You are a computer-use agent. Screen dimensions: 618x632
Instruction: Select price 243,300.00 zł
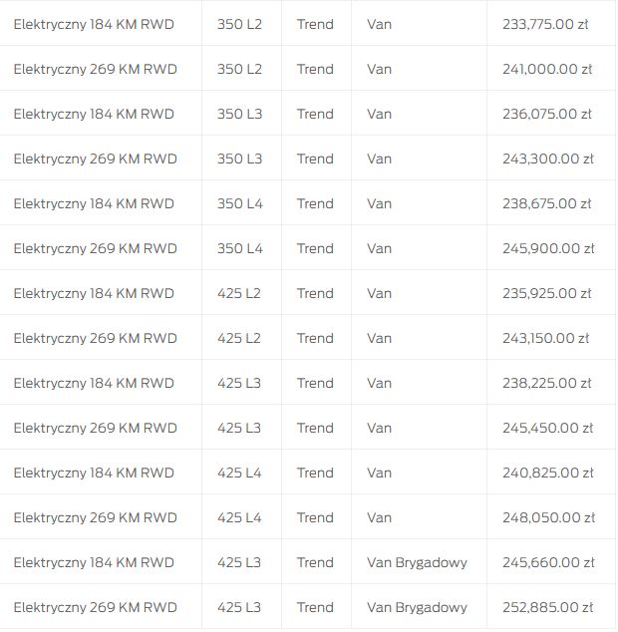pyautogui.click(x=547, y=158)
